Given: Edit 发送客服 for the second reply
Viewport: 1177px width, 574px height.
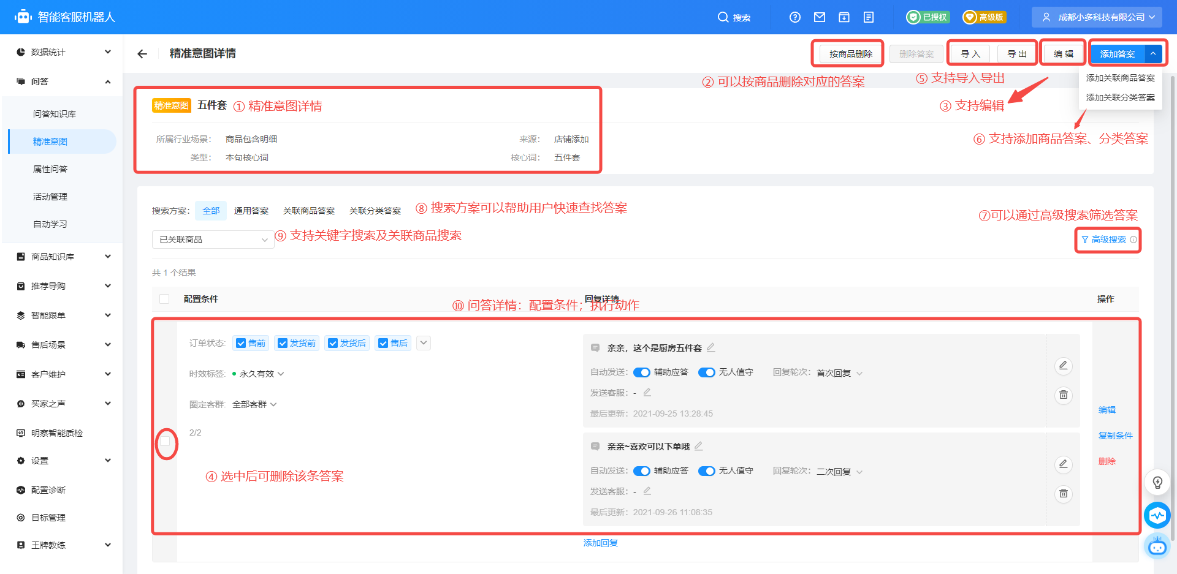Looking at the screenshot, I should [x=647, y=491].
